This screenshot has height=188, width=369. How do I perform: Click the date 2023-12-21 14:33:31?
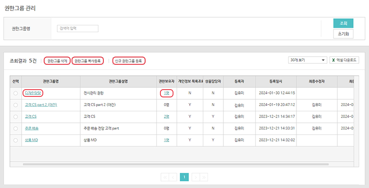point(277,129)
